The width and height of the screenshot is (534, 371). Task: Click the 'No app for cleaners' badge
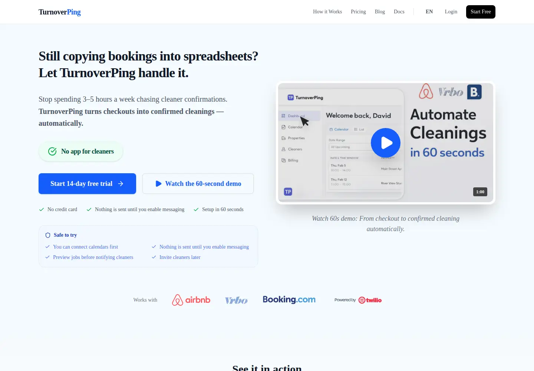[81, 151]
